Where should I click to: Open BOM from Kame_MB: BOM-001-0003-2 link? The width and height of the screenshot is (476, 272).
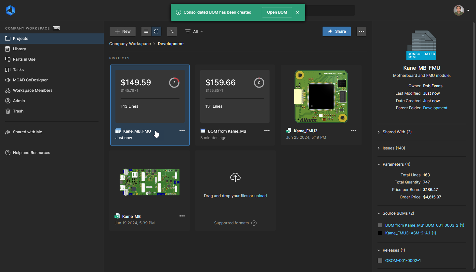425,225
